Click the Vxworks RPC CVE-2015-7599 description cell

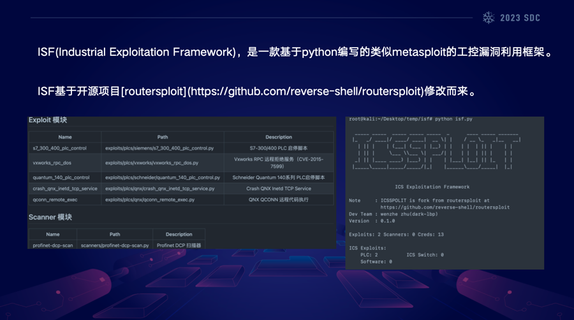[279, 163]
